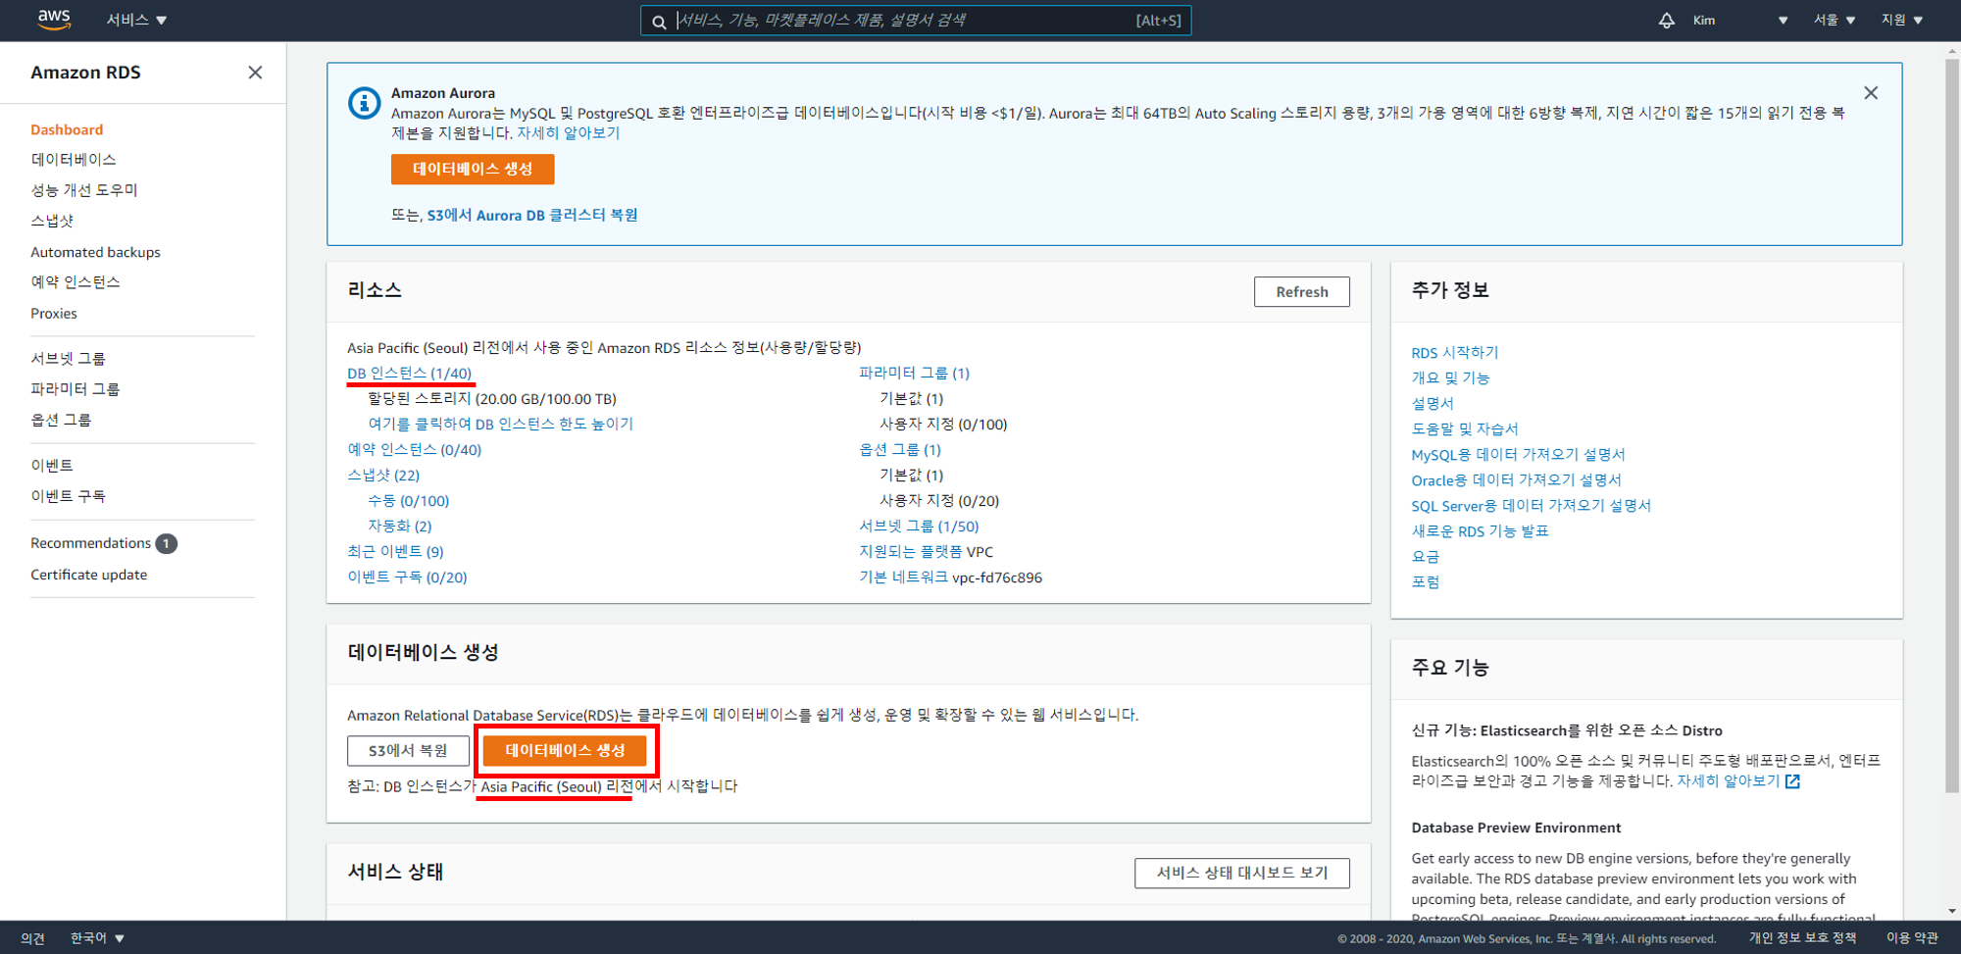Click 데이터베이스 생성 button in Aurora banner
The image size is (1961, 954).
[x=473, y=169]
